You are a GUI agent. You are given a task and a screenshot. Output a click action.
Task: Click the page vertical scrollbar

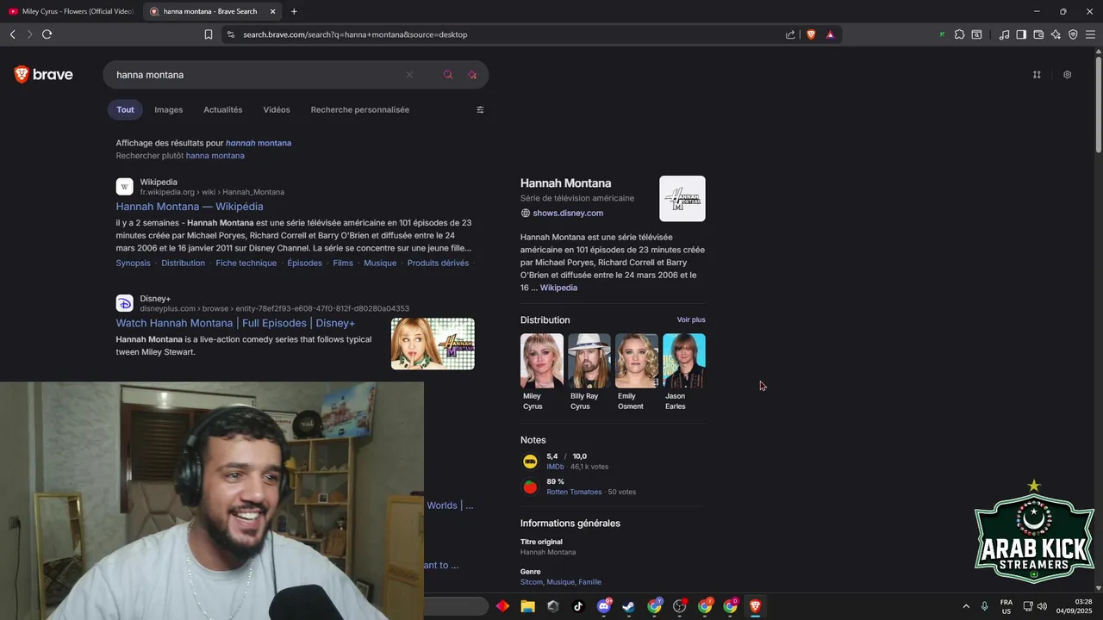pos(1098,103)
